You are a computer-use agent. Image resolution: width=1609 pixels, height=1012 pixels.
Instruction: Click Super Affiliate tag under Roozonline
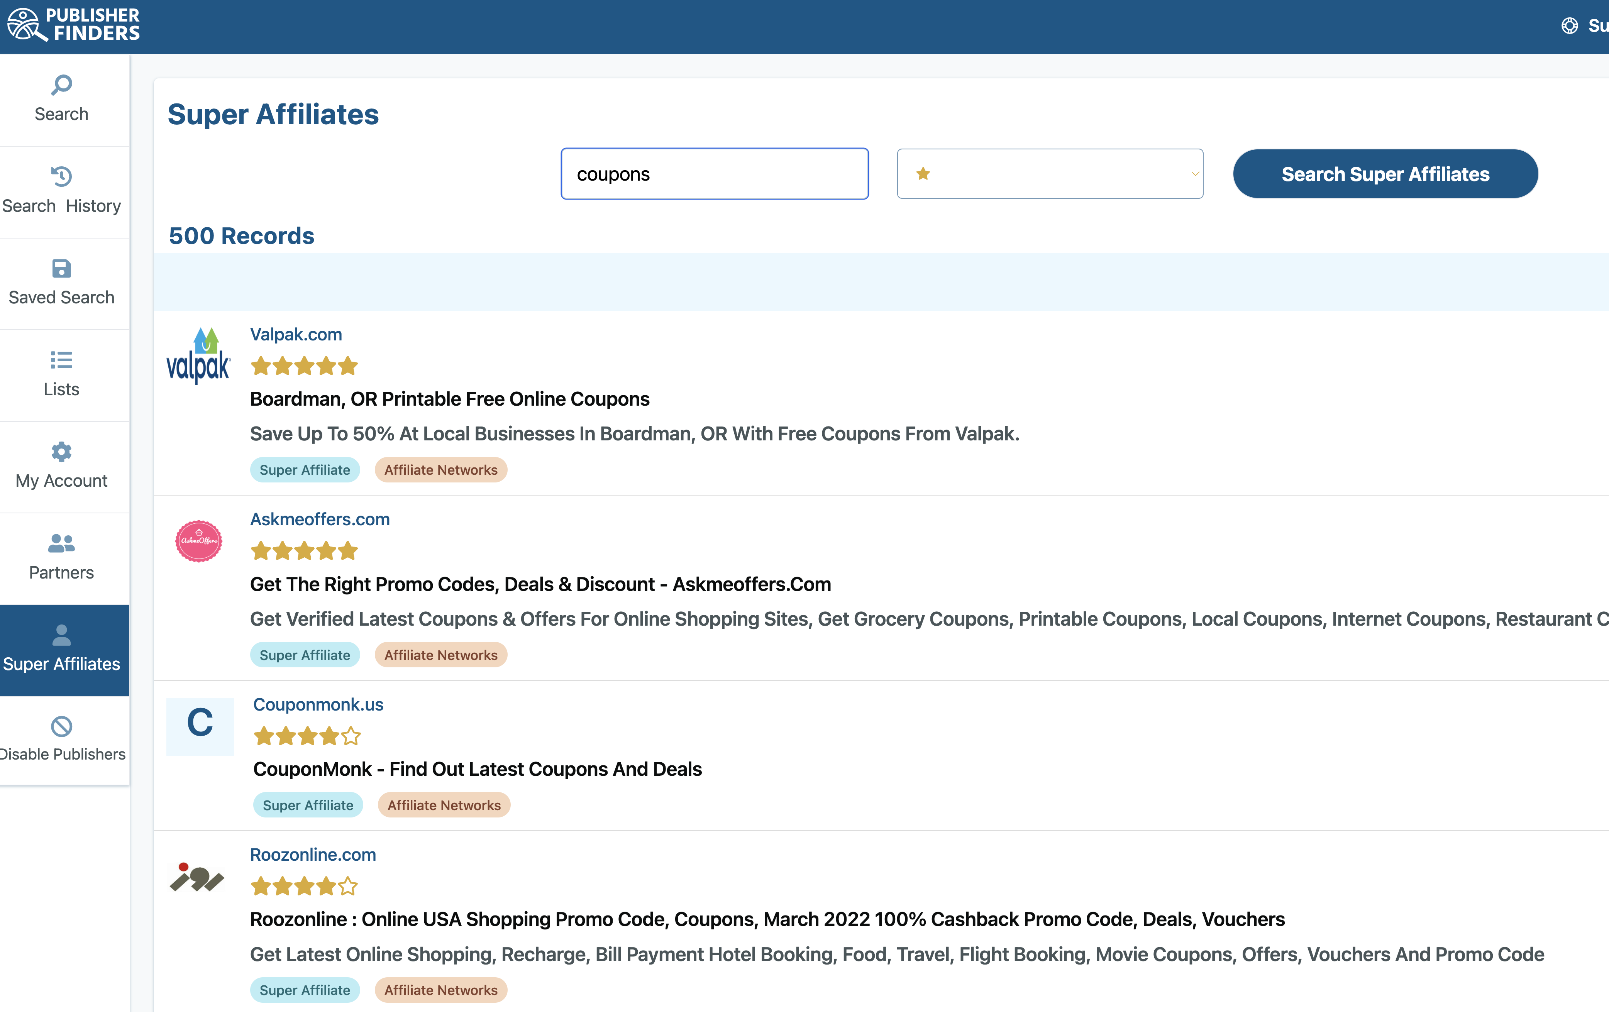coord(305,990)
